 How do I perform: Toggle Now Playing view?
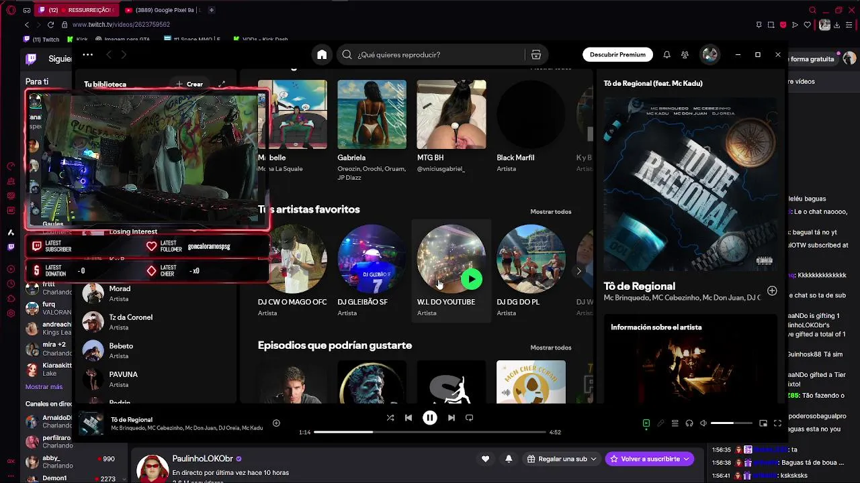pyautogui.click(x=646, y=423)
